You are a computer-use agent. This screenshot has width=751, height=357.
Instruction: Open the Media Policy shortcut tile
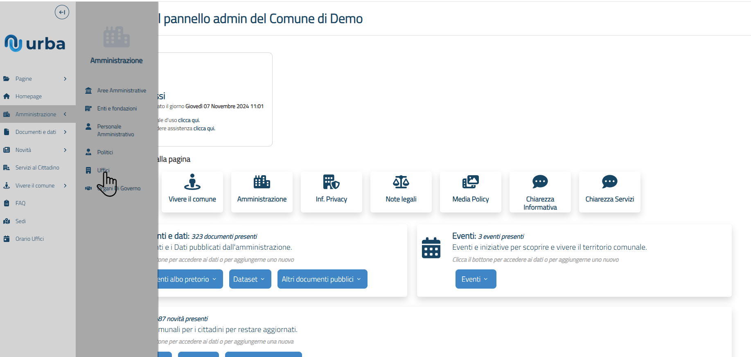(x=470, y=192)
